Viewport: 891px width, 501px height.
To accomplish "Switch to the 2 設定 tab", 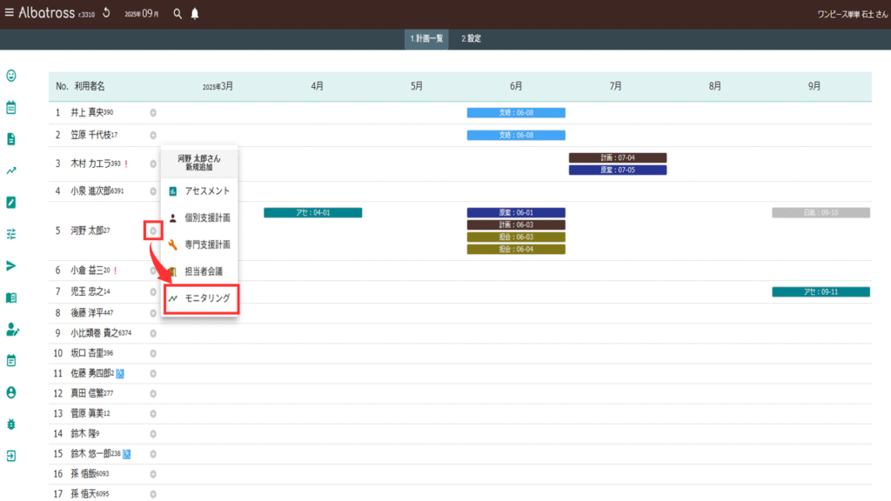I will (x=471, y=39).
